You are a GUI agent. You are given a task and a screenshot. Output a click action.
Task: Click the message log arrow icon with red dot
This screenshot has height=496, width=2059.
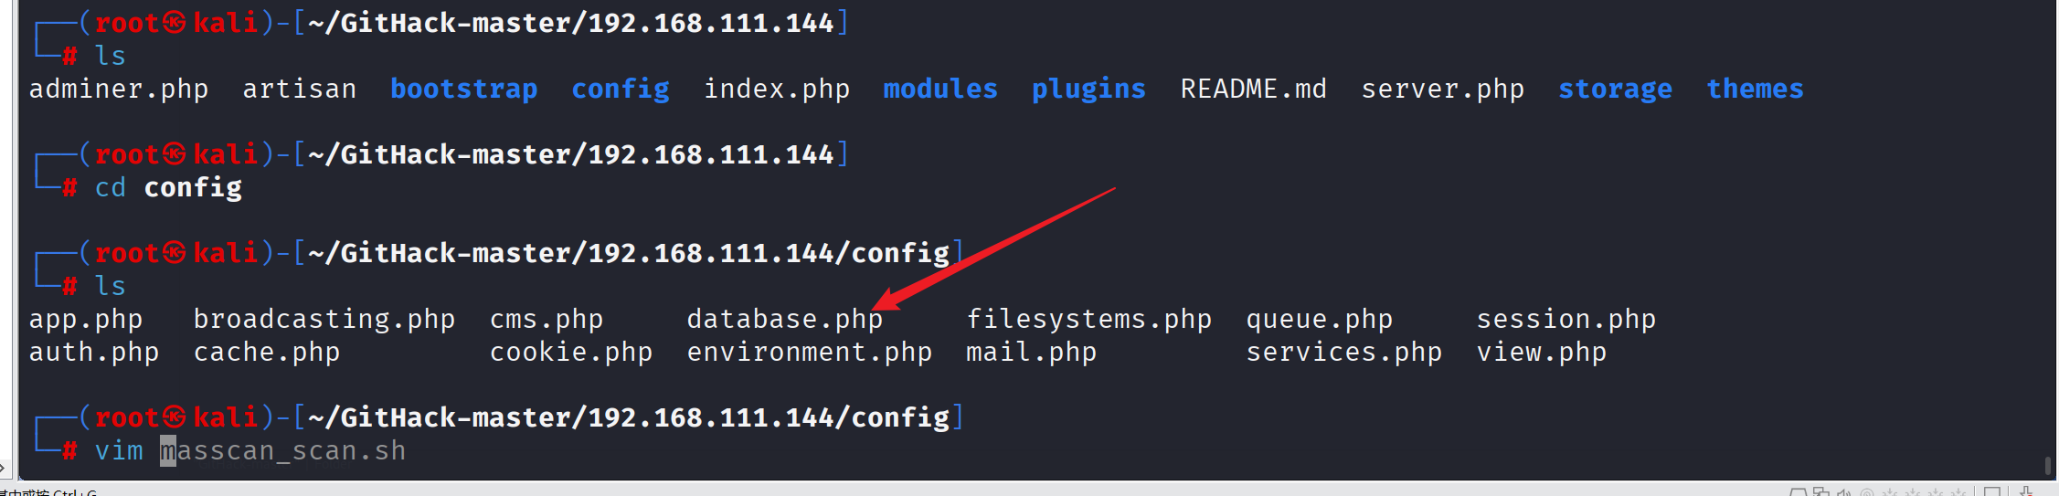tap(2026, 492)
